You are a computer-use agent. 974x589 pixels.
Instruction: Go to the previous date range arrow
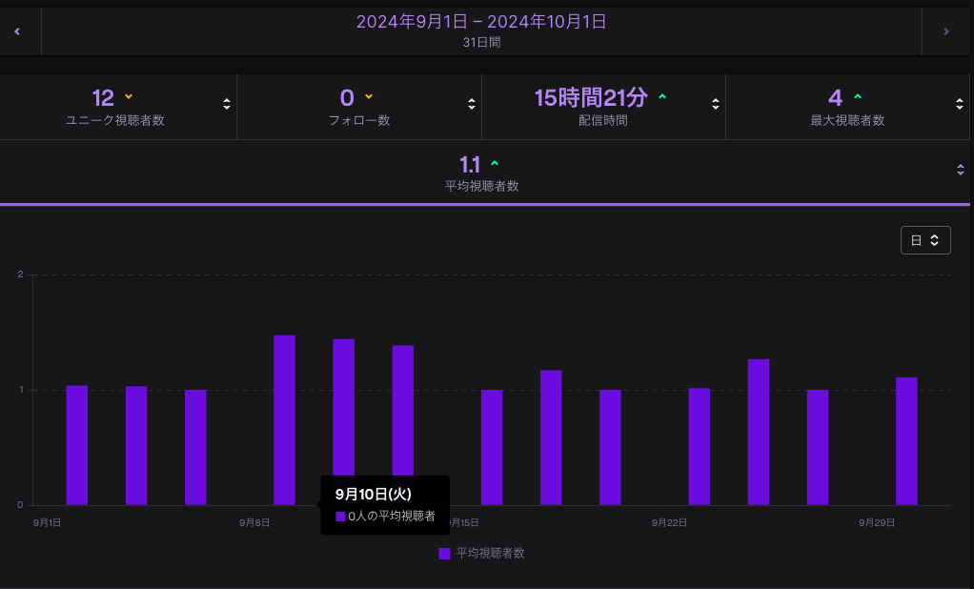tap(17, 31)
